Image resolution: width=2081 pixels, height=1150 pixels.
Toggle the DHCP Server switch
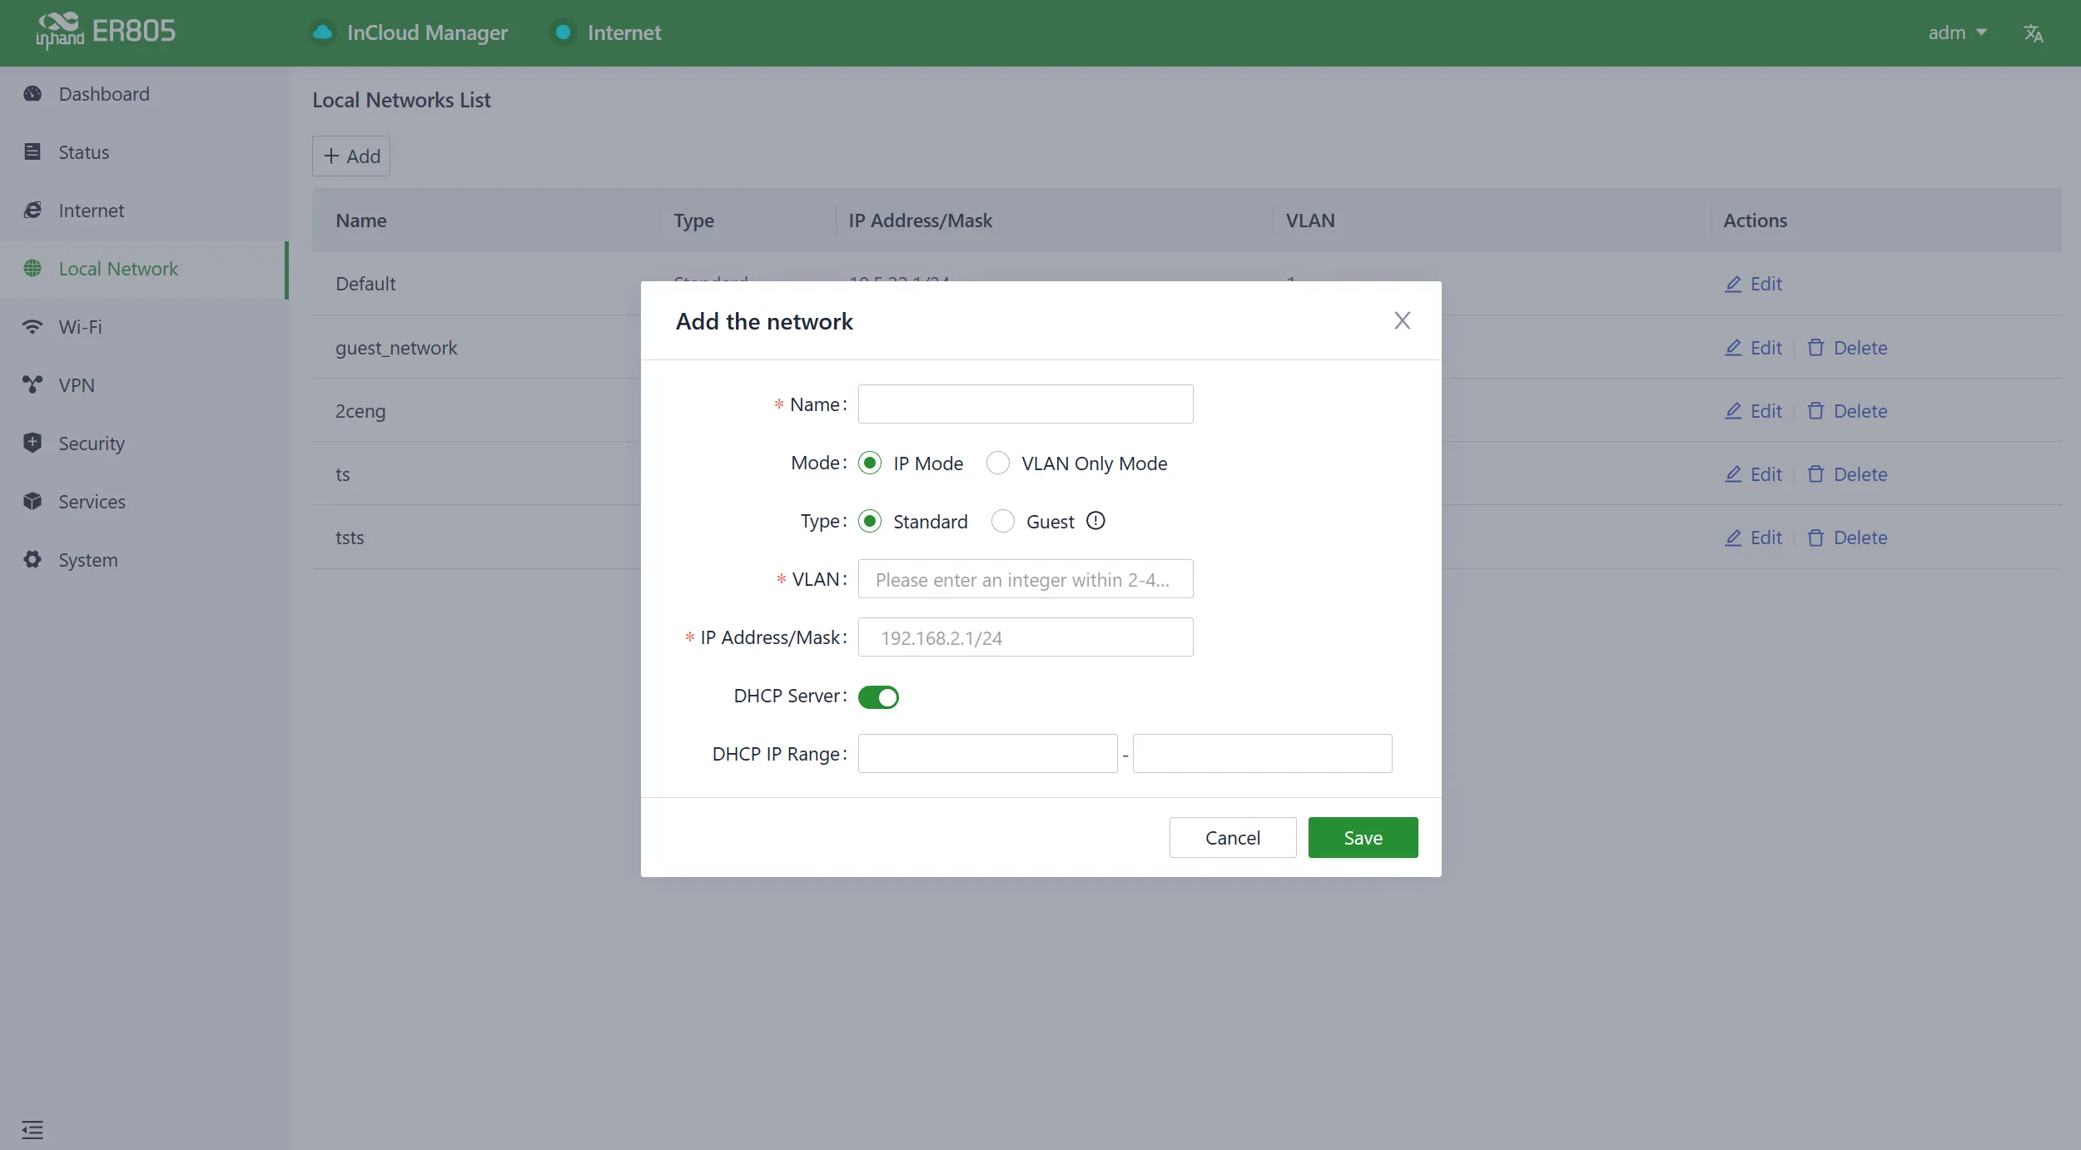tap(878, 696)
